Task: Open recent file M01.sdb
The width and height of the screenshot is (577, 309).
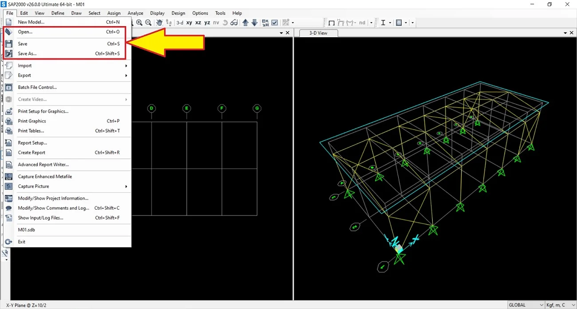Action: tap(26, 230)
